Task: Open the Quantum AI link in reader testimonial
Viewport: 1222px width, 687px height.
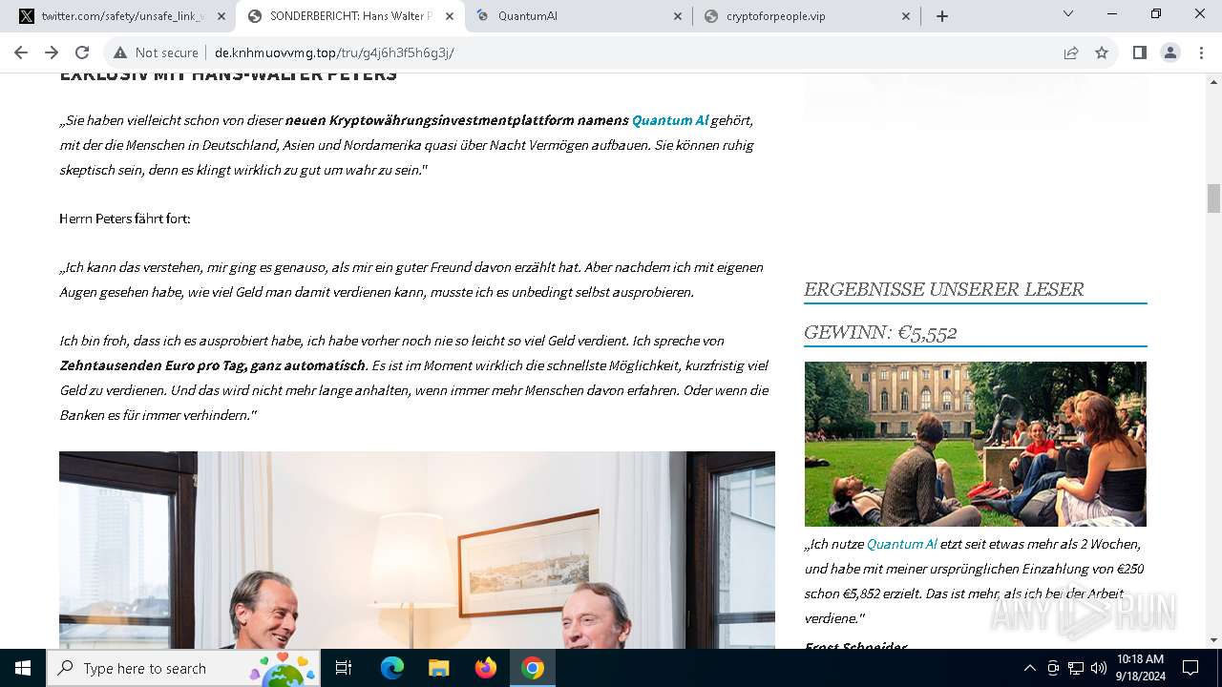Action: coord(901,544)
